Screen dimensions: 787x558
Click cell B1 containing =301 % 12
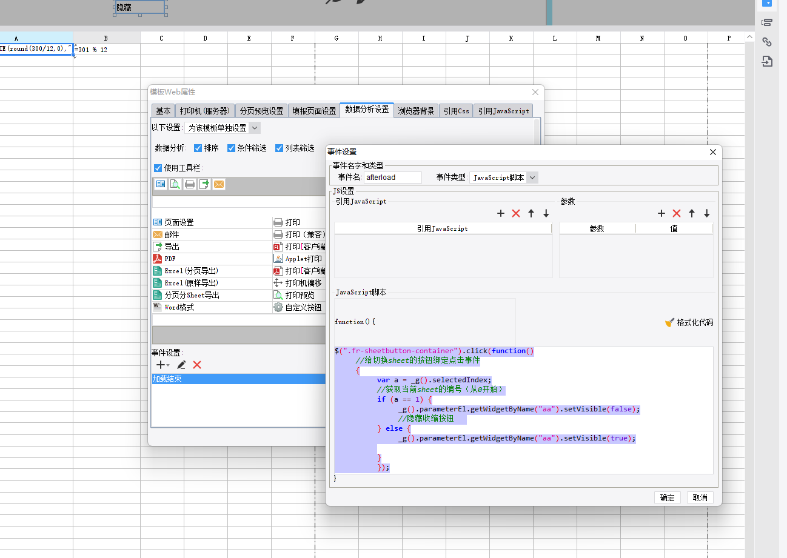107,49
